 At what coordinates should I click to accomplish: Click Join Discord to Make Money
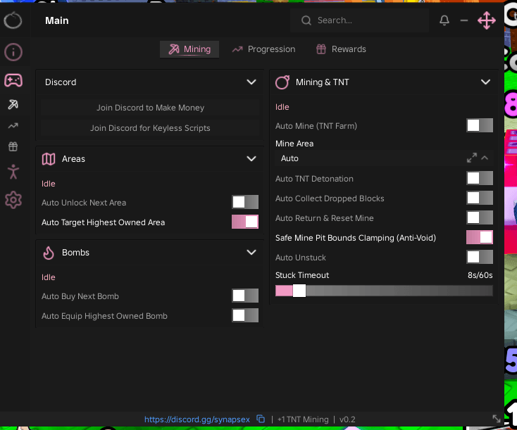pyautogui.click(x=150, y=108)
